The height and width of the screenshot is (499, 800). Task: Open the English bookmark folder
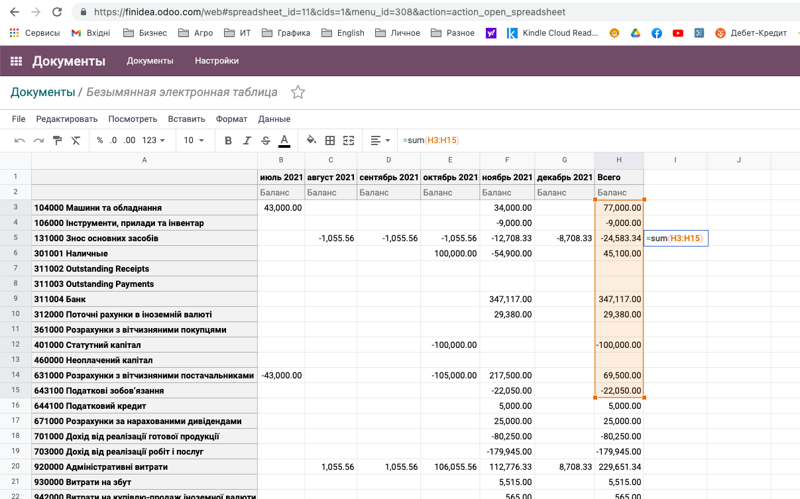click(x=342, y=32)
